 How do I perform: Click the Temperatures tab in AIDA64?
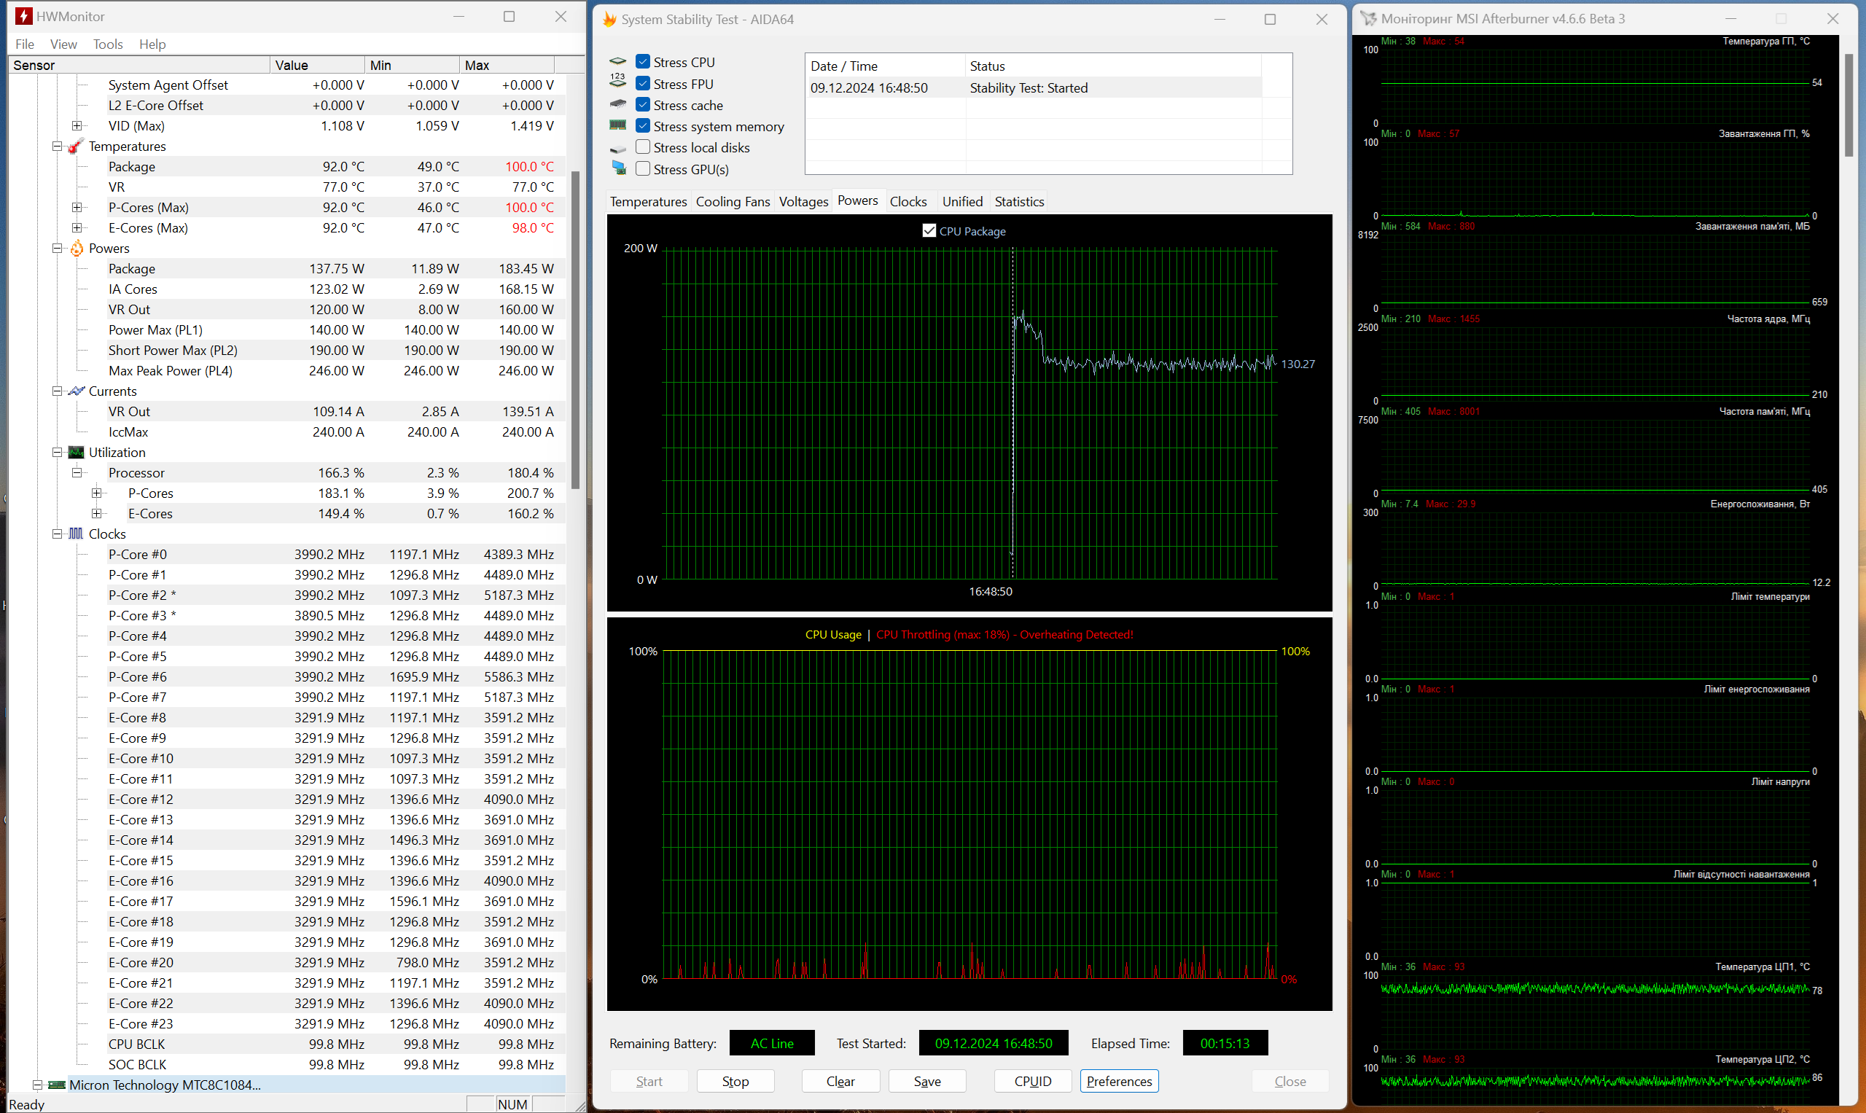[x=647, y=201]
